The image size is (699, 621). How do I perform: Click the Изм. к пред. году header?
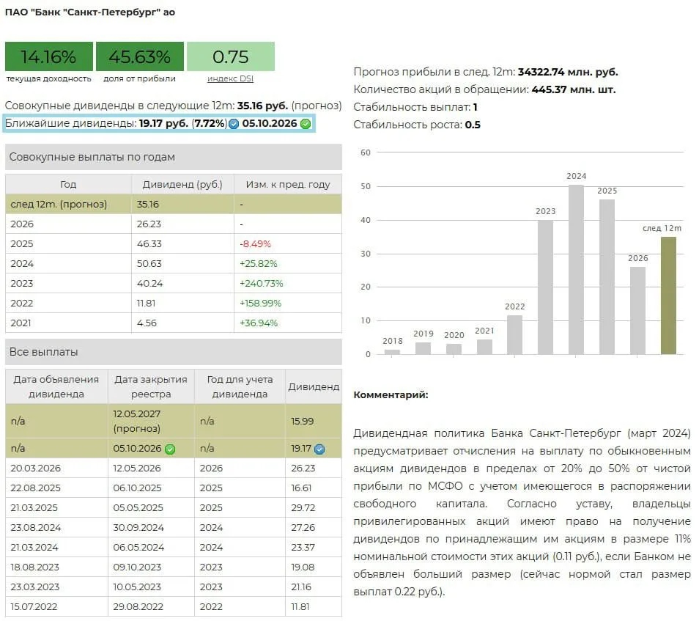point(288,184)
